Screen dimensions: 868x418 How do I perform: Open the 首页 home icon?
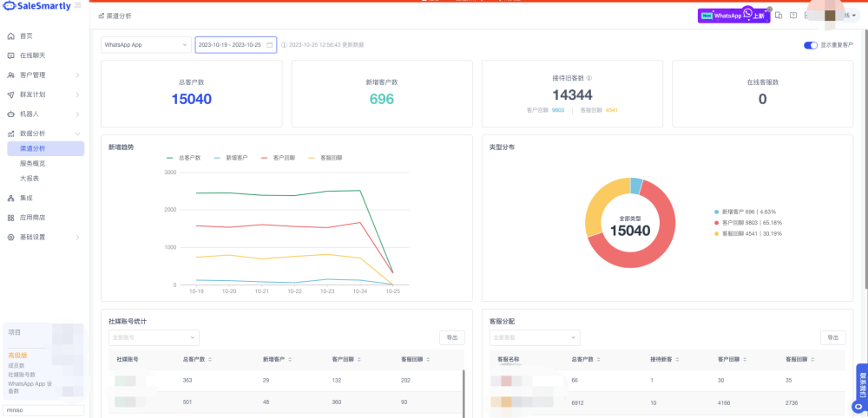point(10,36)
